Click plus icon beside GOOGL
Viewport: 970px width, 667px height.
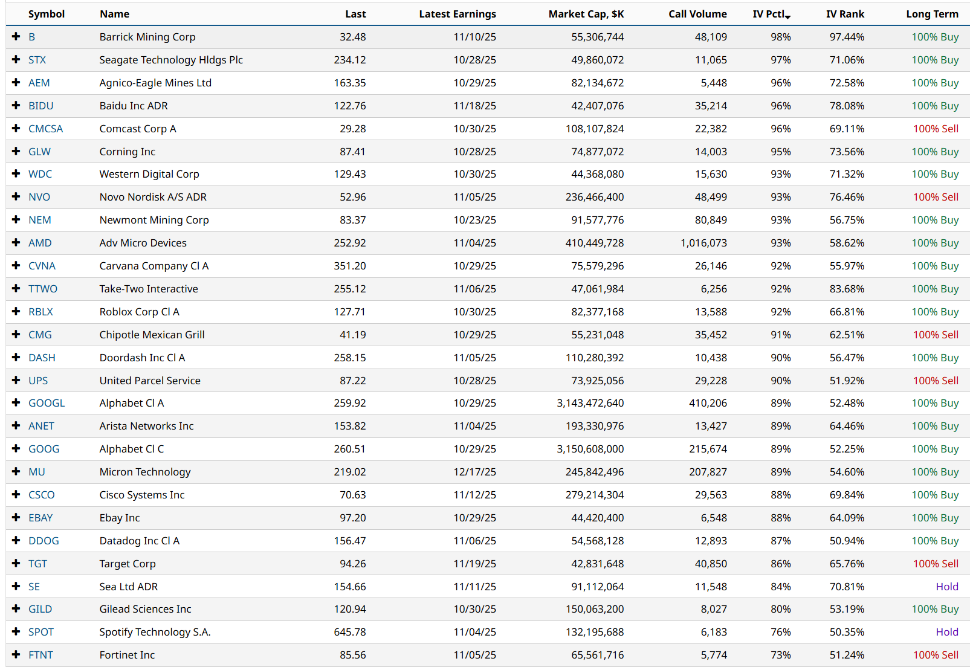tap(16, 403)
